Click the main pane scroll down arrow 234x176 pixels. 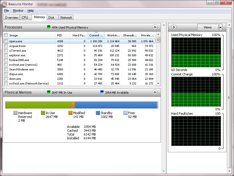coord(164,171)
